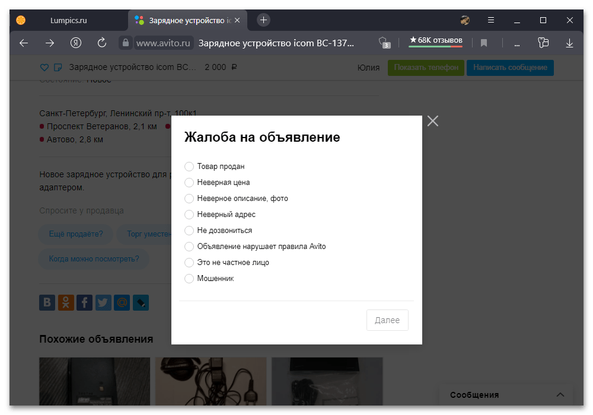Close the Зарядное устройство tab
Viewport: 593px width, 415px height.
tap(237, 20)
